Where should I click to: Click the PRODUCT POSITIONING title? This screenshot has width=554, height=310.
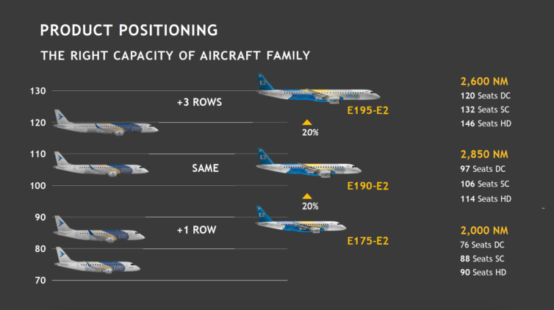[129, 30]
